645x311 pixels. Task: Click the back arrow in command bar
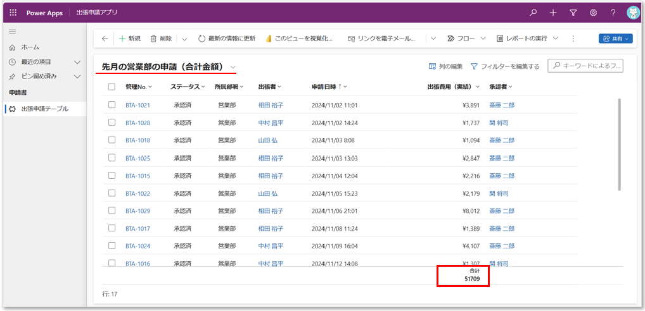[105, 39]
